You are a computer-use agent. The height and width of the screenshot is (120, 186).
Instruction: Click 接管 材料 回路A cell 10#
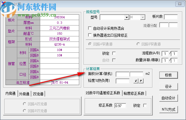click(x=59, y=50)
